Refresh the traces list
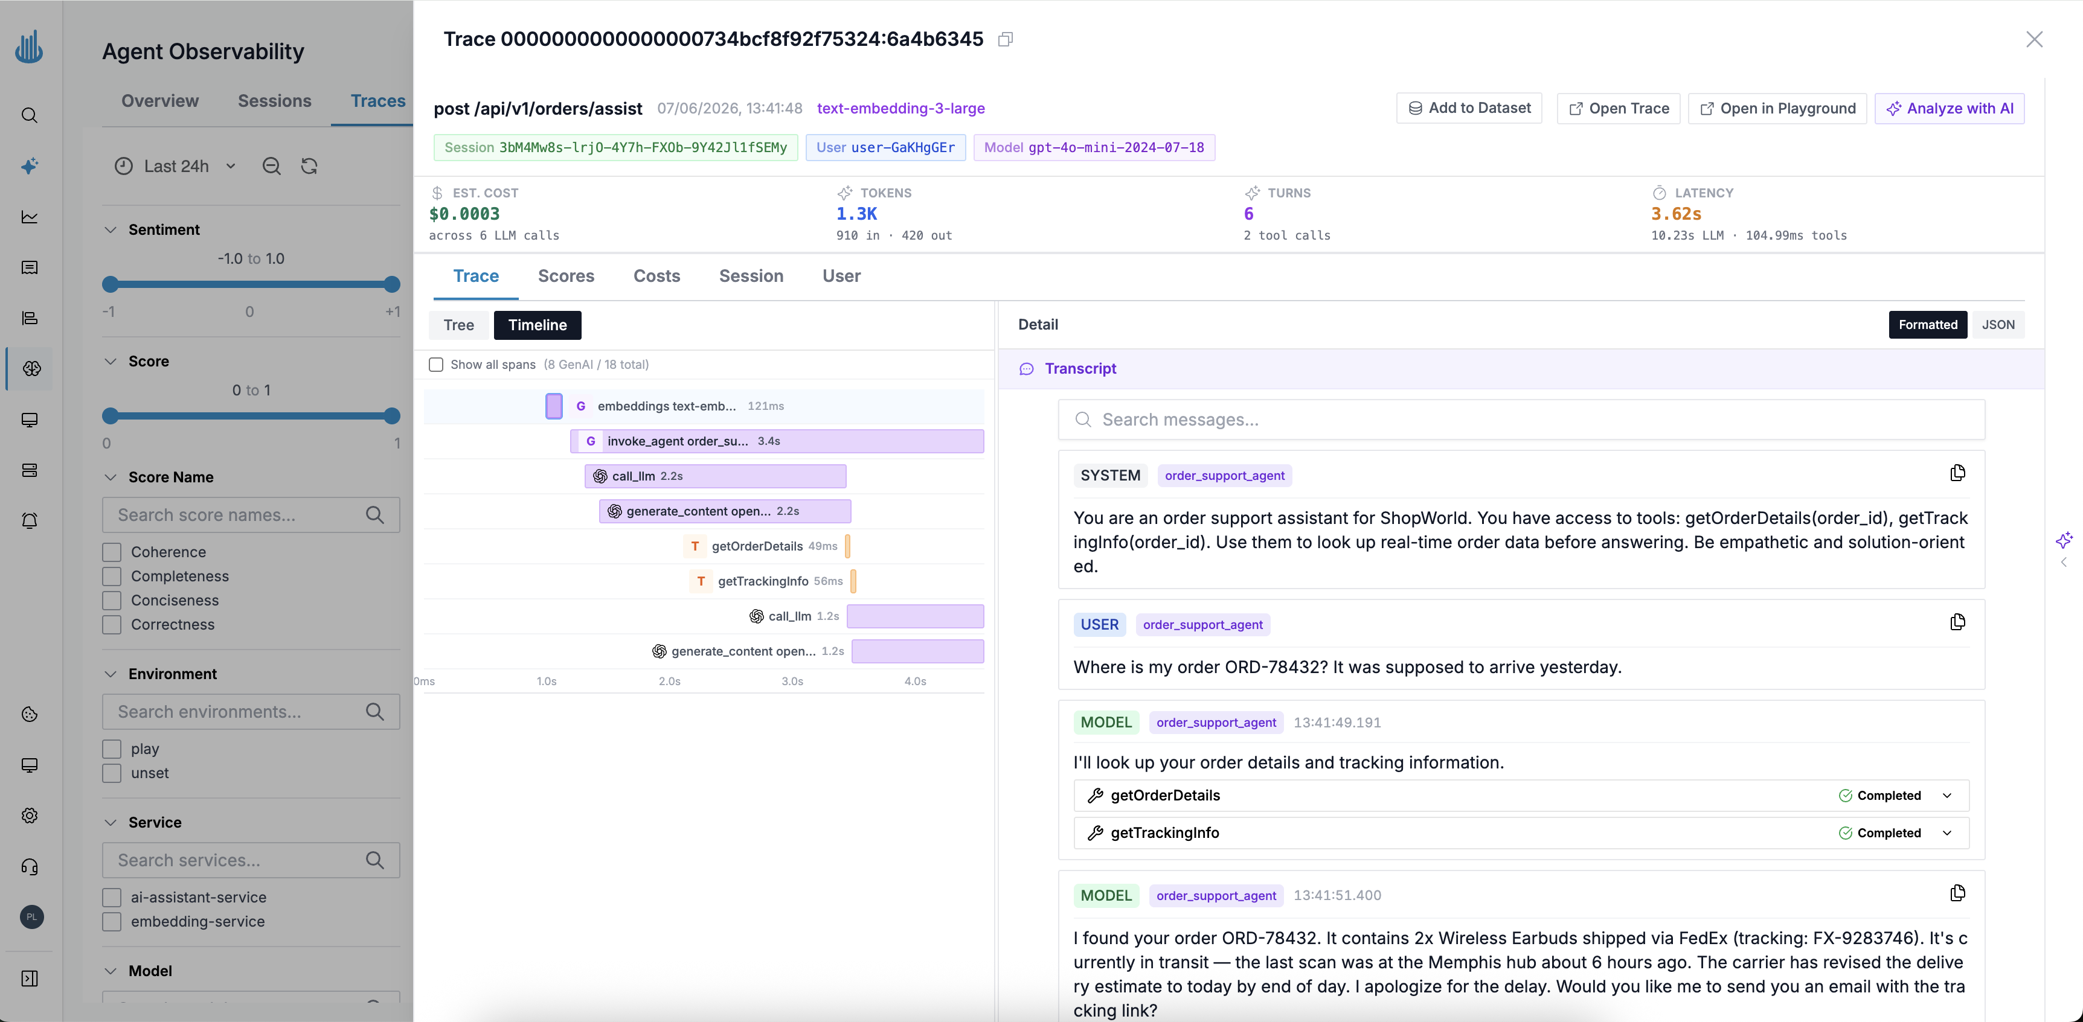 [x=309, y=166]
